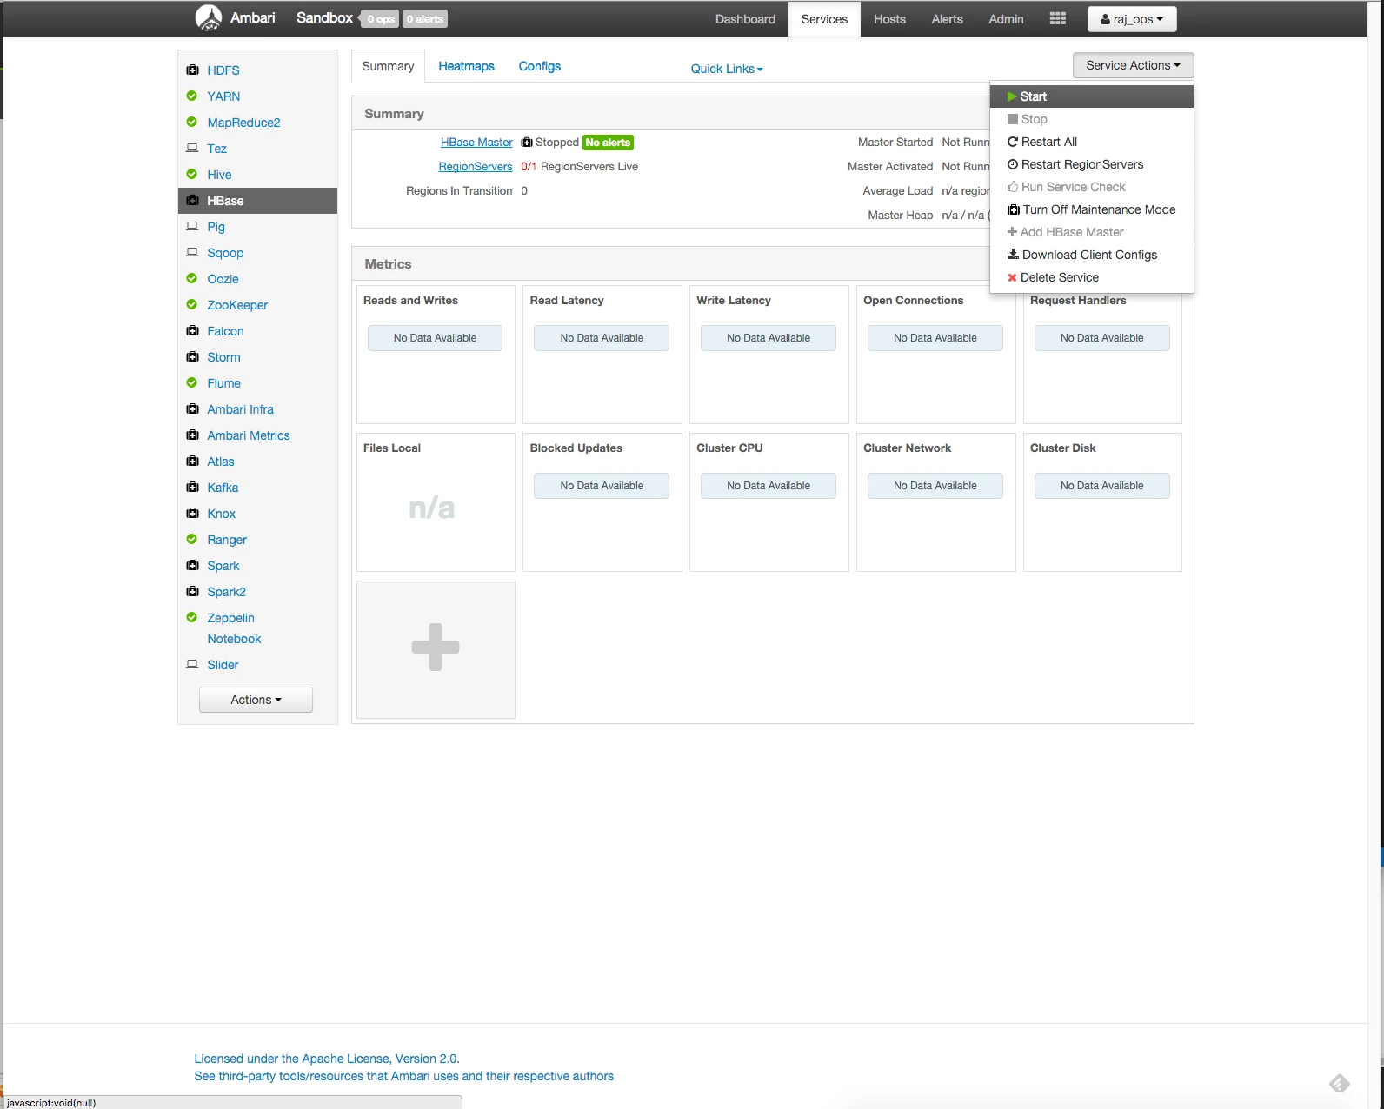Open the Service Actions dropdown
The width and height of the screenshot is (1384, 1109).
pyautogui.click(x=1133, y=65)
